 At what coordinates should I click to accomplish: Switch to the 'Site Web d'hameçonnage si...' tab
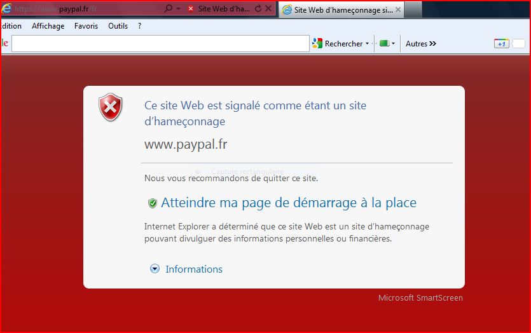(x=340, y=10)
